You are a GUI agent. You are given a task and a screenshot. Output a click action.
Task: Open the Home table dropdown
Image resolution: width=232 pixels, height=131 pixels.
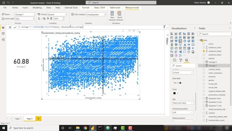pyautogui.click(x=25, y=19)
